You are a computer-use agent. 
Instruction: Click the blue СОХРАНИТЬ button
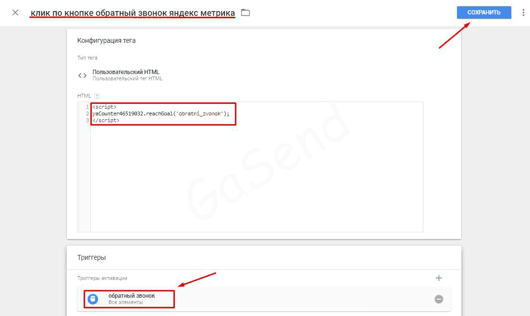click(x=484, y=13)
